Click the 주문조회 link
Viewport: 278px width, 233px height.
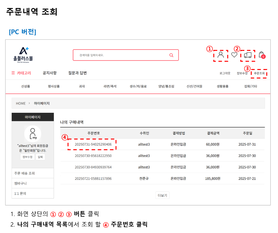(259, 73)
